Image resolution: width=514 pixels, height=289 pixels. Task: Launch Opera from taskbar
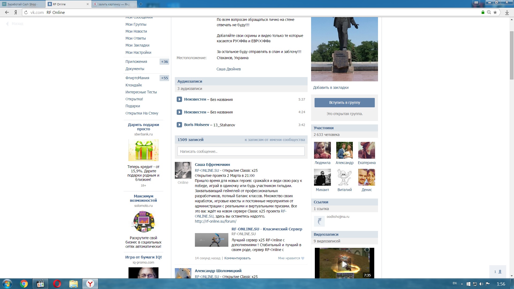[57, 284]
